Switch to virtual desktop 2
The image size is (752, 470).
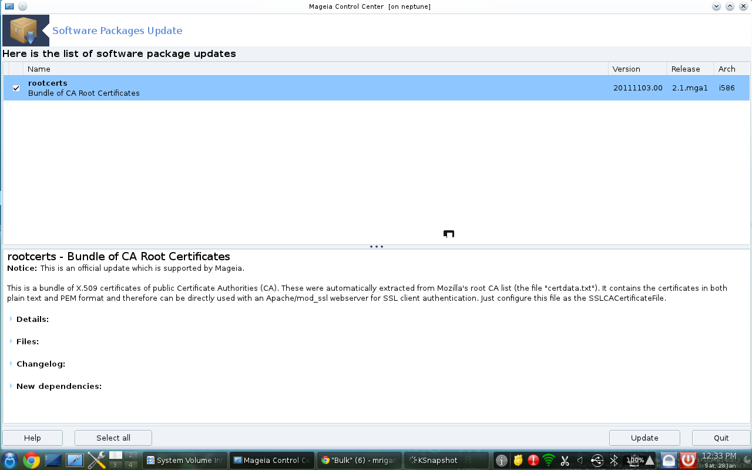[131, 455]
